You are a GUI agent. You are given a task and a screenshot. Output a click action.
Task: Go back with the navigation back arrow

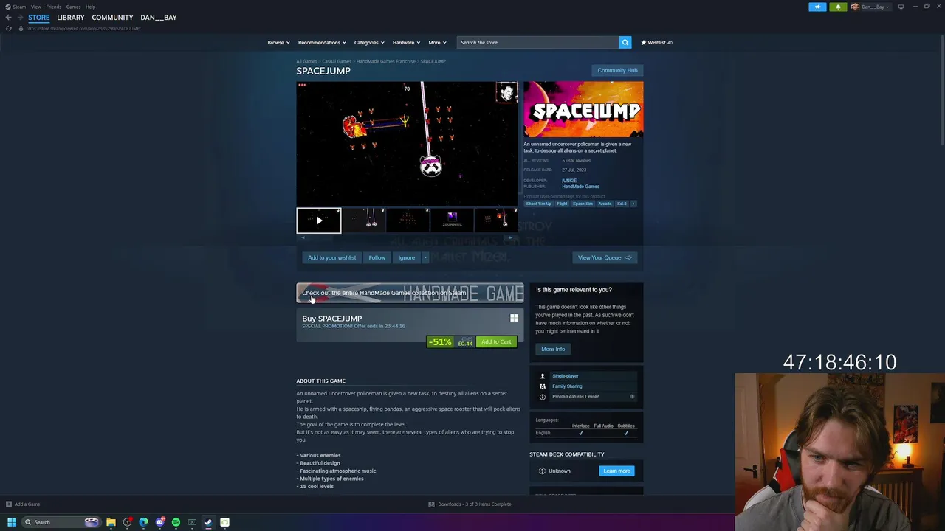8,18
